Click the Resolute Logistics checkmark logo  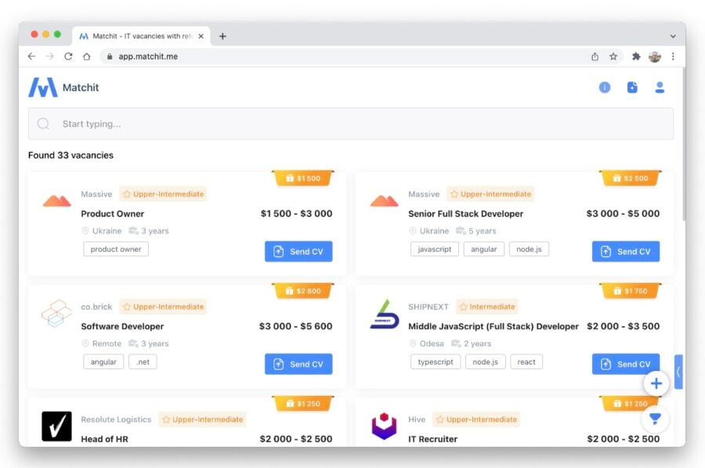56,426
